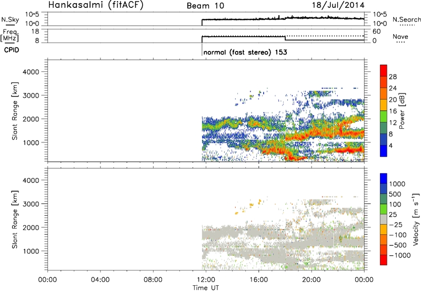The height and width of the screenshot is (291, 421).
Task: Click the '20:00' time tick label
Action: point(312,280)
